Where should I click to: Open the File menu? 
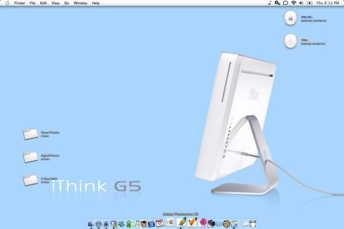tap(32, 3)
